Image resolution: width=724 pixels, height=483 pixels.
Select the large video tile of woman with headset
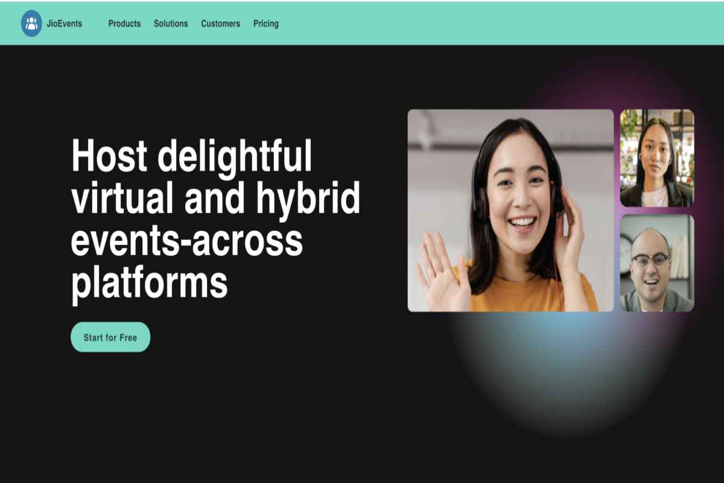(510, 210)
